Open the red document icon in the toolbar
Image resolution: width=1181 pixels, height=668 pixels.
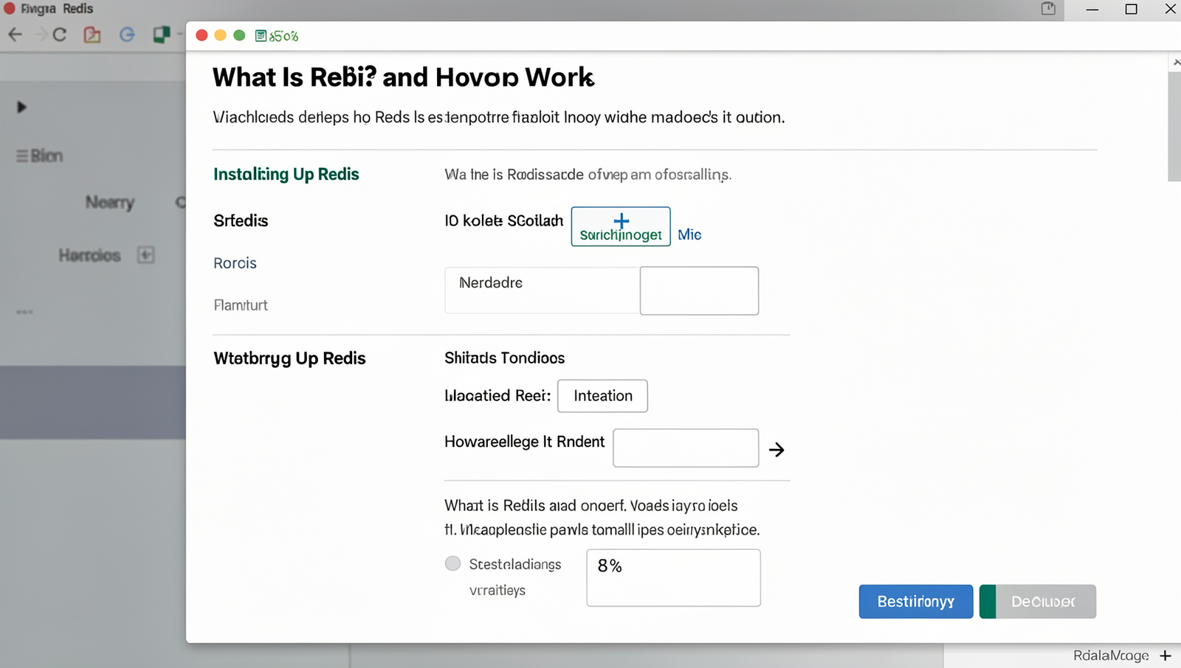pyautogui.click(x=92, y=35)
